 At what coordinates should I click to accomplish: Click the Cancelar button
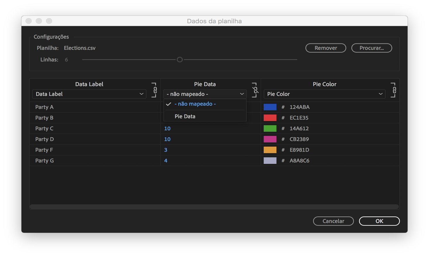[x=333, y=221]
